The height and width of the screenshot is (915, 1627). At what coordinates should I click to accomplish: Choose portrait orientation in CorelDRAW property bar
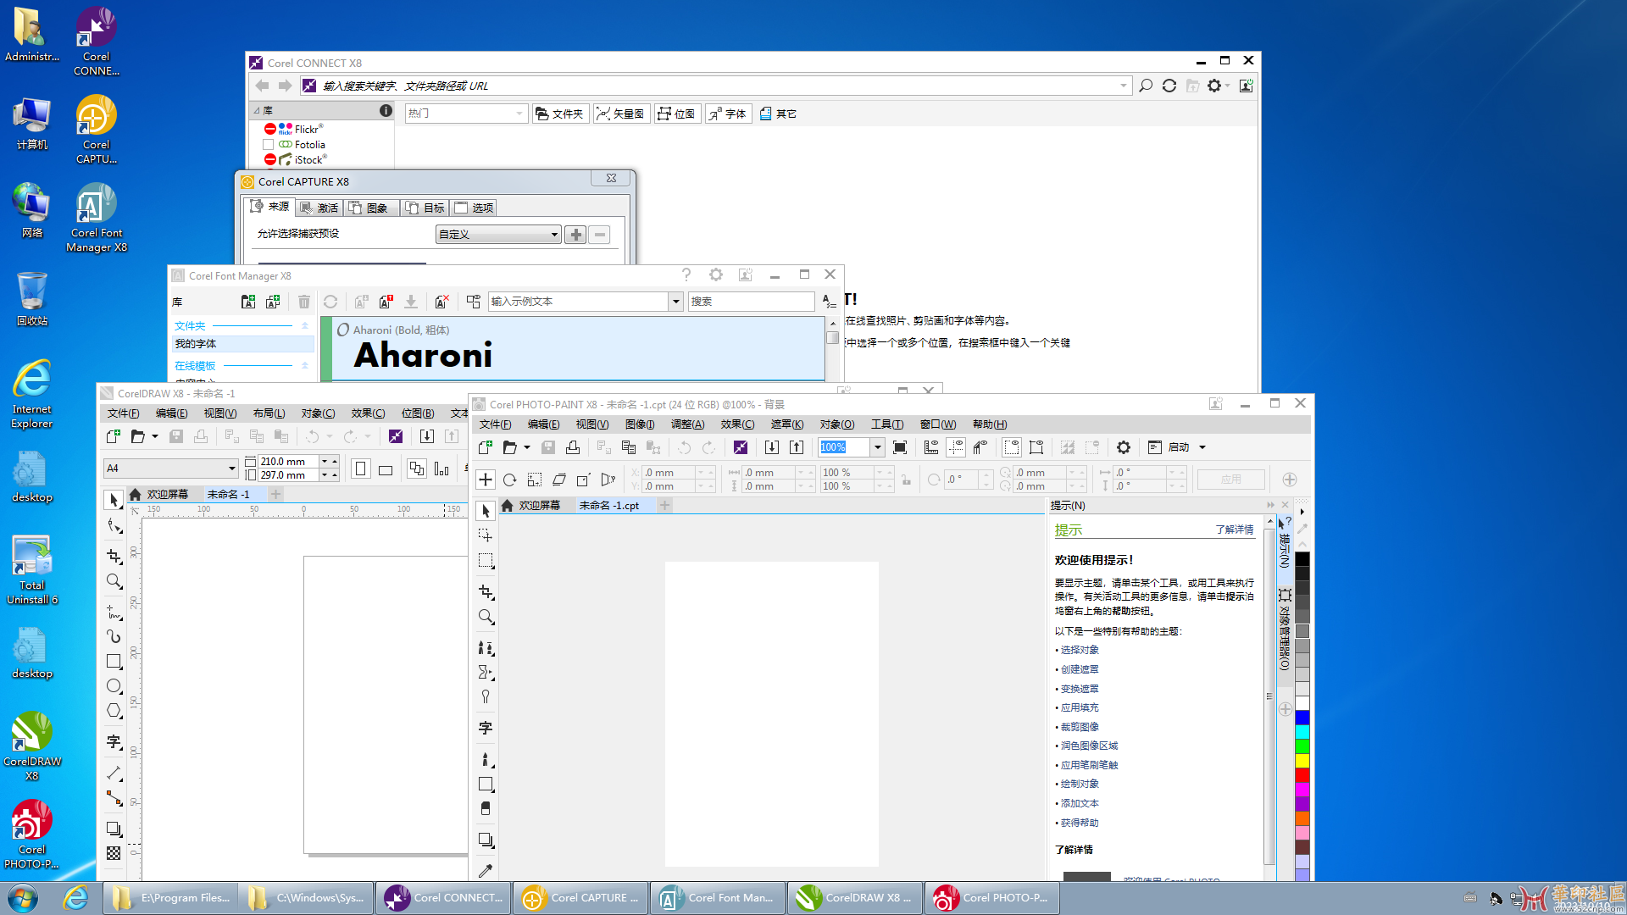click(x=361, y=469)
